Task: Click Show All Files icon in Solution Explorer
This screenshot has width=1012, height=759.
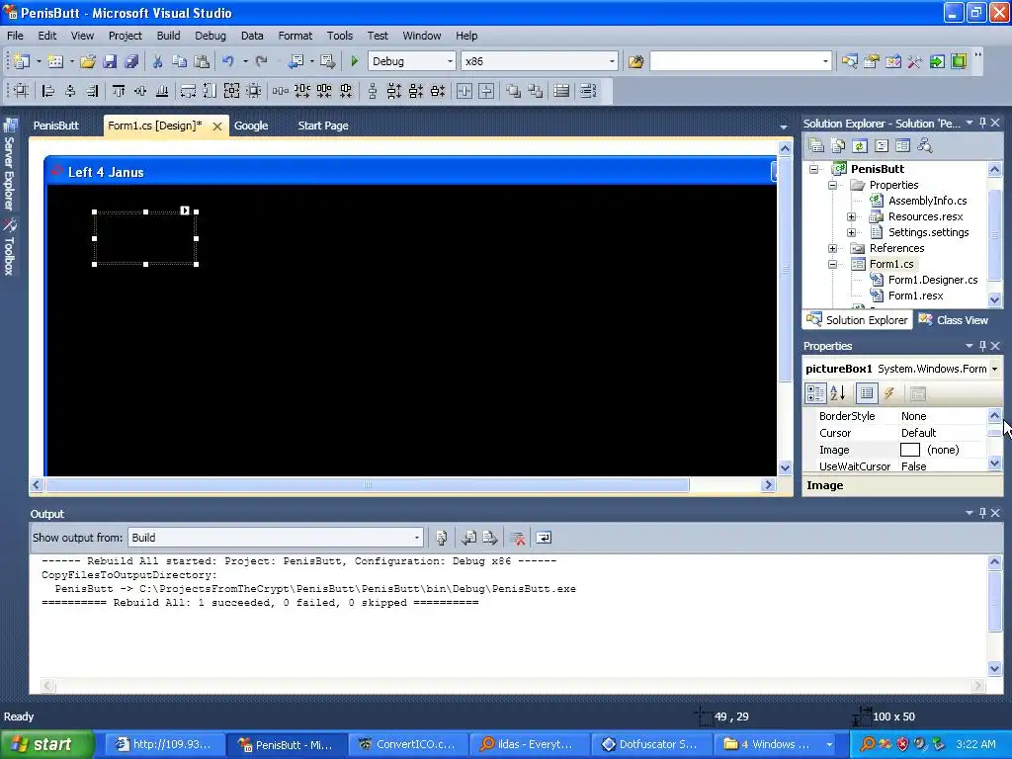Action: [x=838, y=146]
